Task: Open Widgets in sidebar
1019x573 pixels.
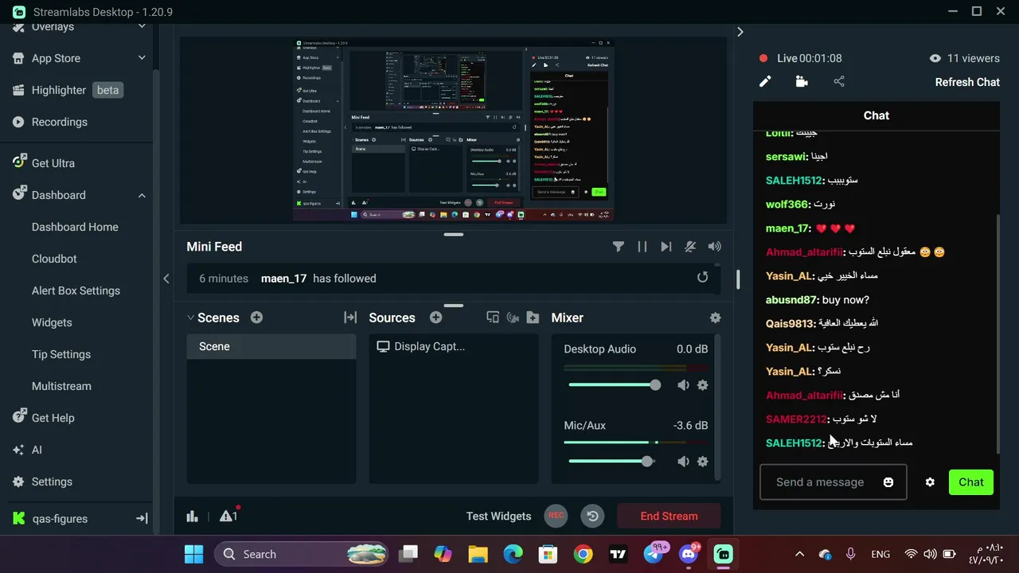Action: pyautogui.click(x=52, y=322)
